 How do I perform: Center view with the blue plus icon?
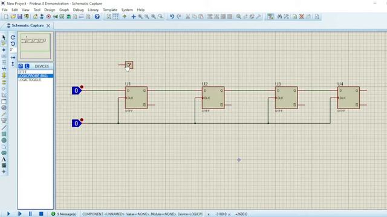pyautogui.click(x=134, y=16)
